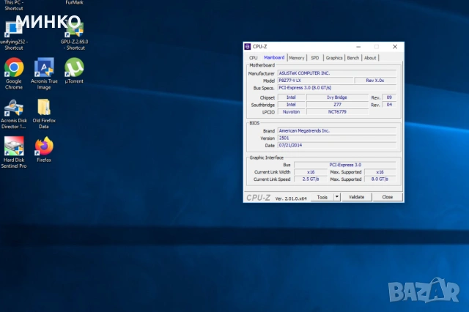Open the Google Chrome desktop shortcut
Viewport: 469px width, 312px height.
tap(14, 67)
